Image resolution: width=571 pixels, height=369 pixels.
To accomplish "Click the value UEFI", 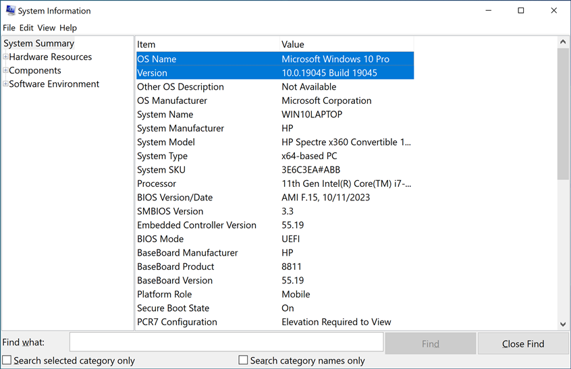I will [x=291, y=239].
